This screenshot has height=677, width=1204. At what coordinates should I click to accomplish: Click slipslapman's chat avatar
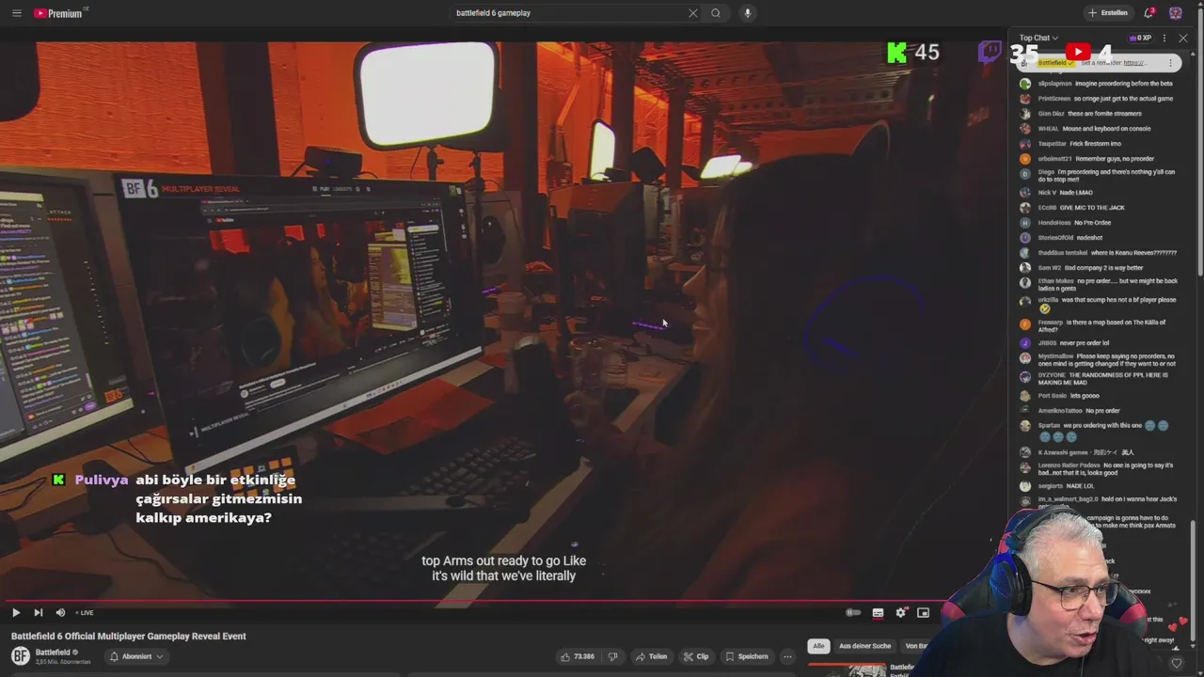coord(1025,84)
